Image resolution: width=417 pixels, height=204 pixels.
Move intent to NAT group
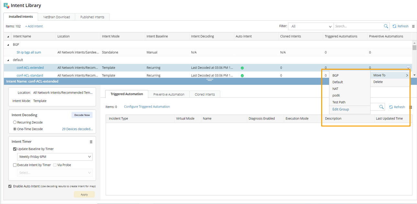pos(349,89)
